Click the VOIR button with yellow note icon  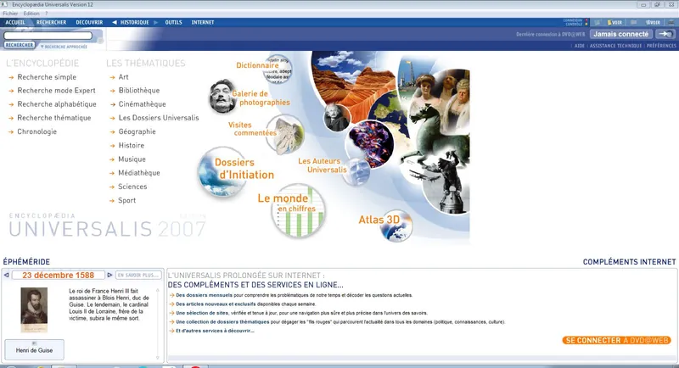[x=614, y=23]
